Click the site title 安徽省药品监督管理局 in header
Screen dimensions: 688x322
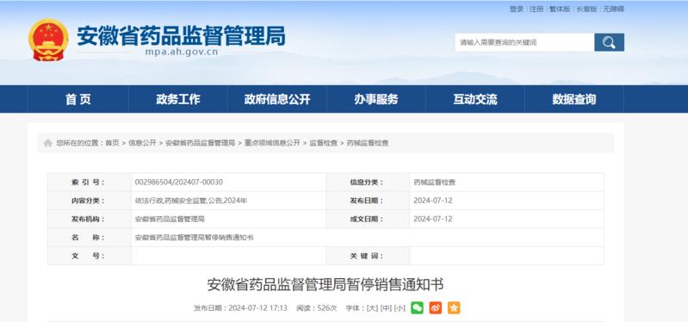181,35
